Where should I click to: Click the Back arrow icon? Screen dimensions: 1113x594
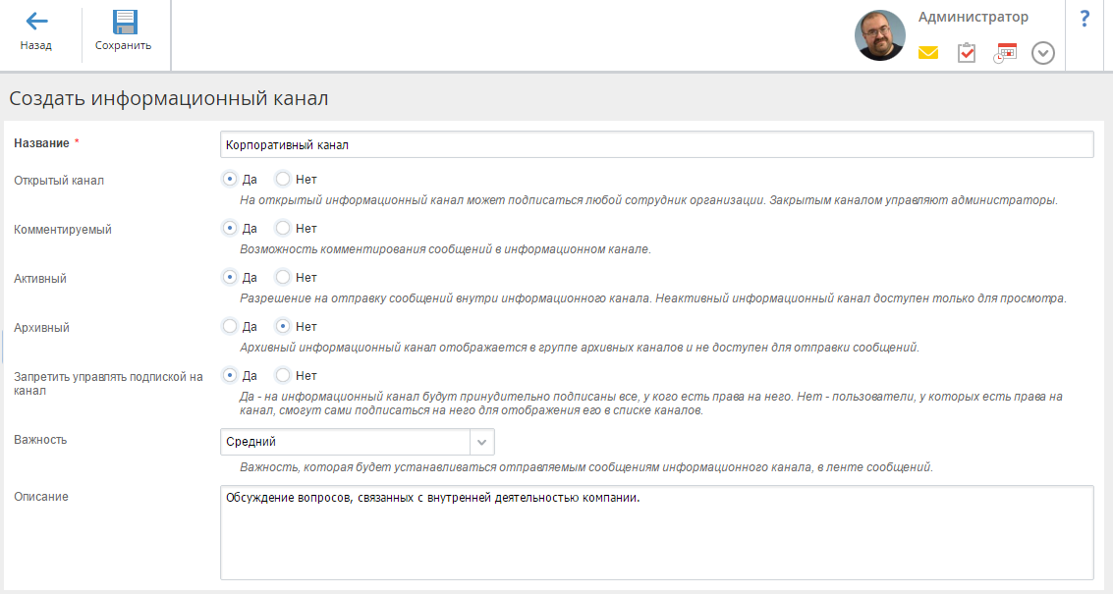point(36,22)
